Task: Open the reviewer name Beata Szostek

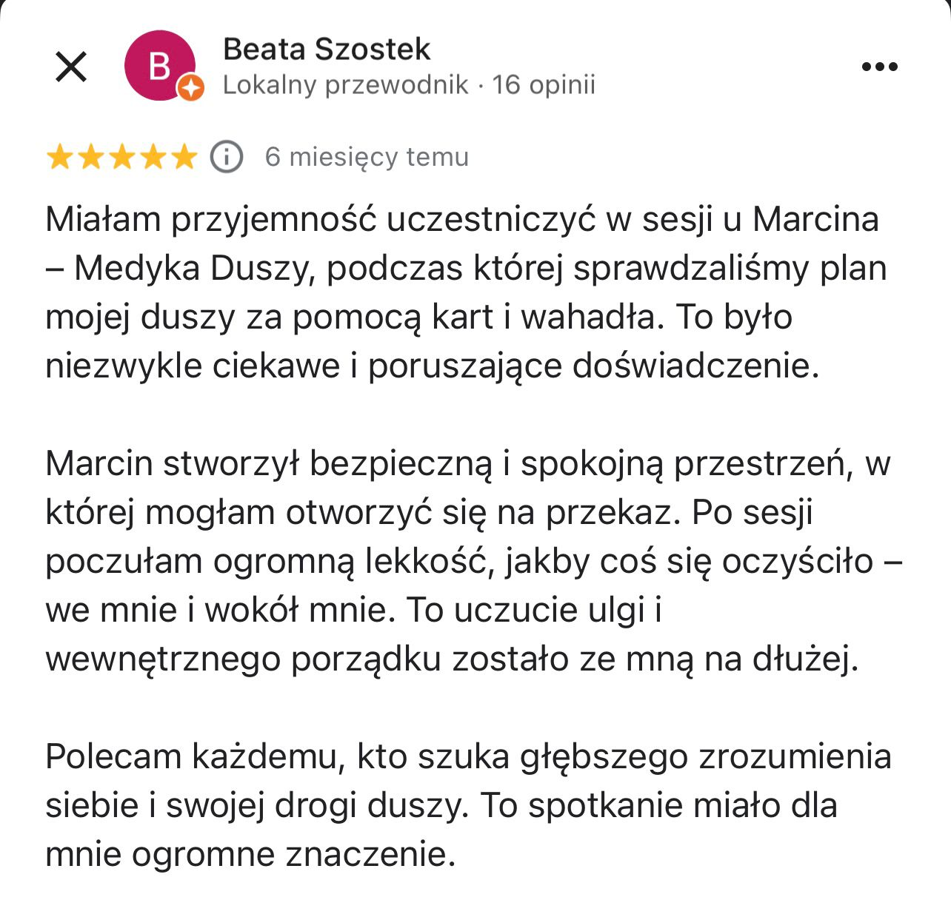Action: [326, 50]
